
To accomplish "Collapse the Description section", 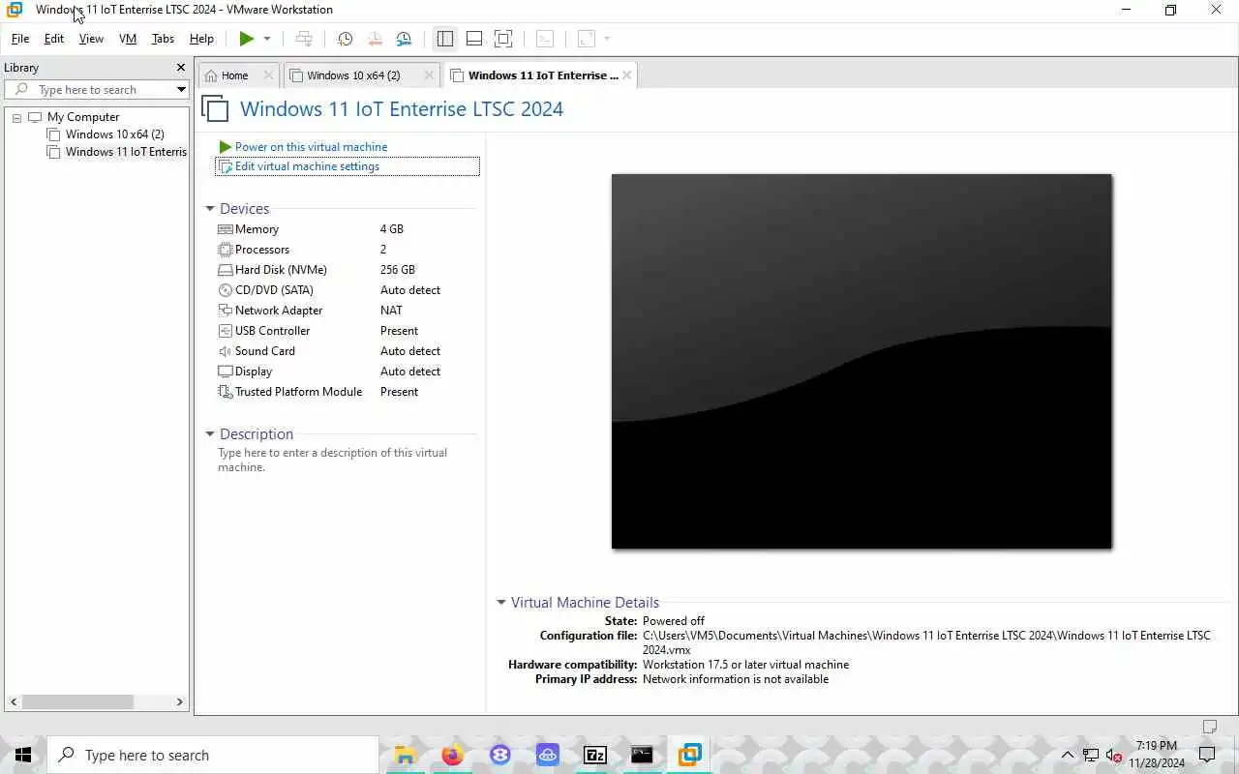I will [x=210, y=434].
